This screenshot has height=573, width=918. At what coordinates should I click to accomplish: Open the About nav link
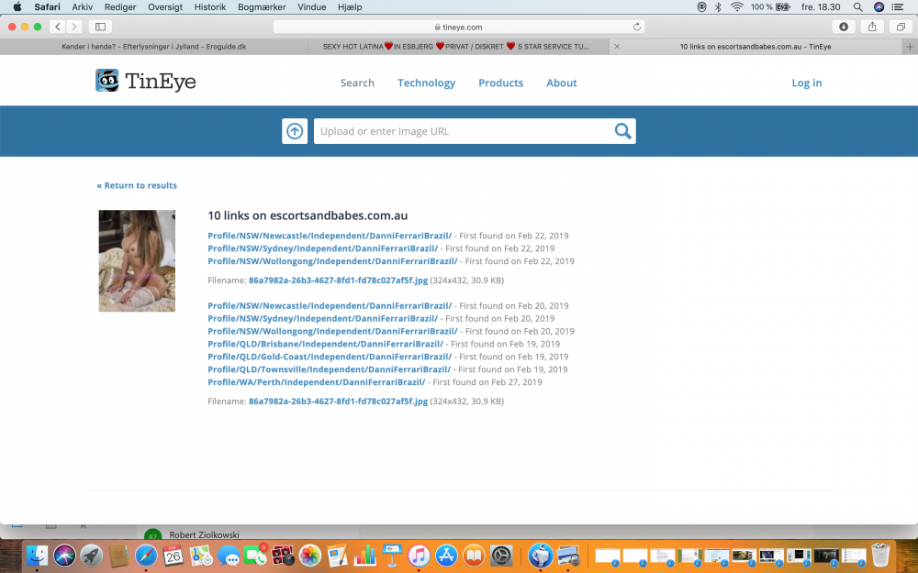point(562,83)
